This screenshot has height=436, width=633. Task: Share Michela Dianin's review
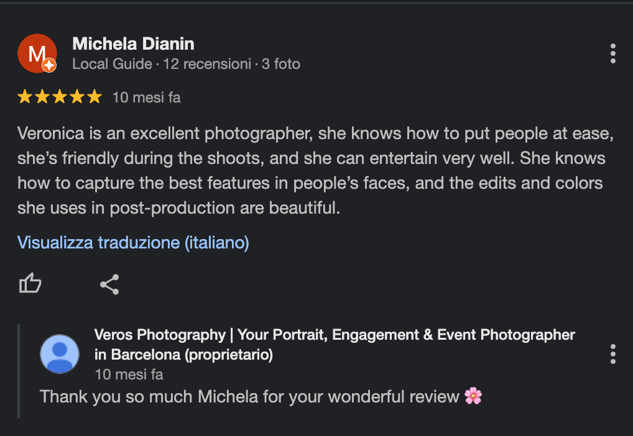click(x=109, y=284)
